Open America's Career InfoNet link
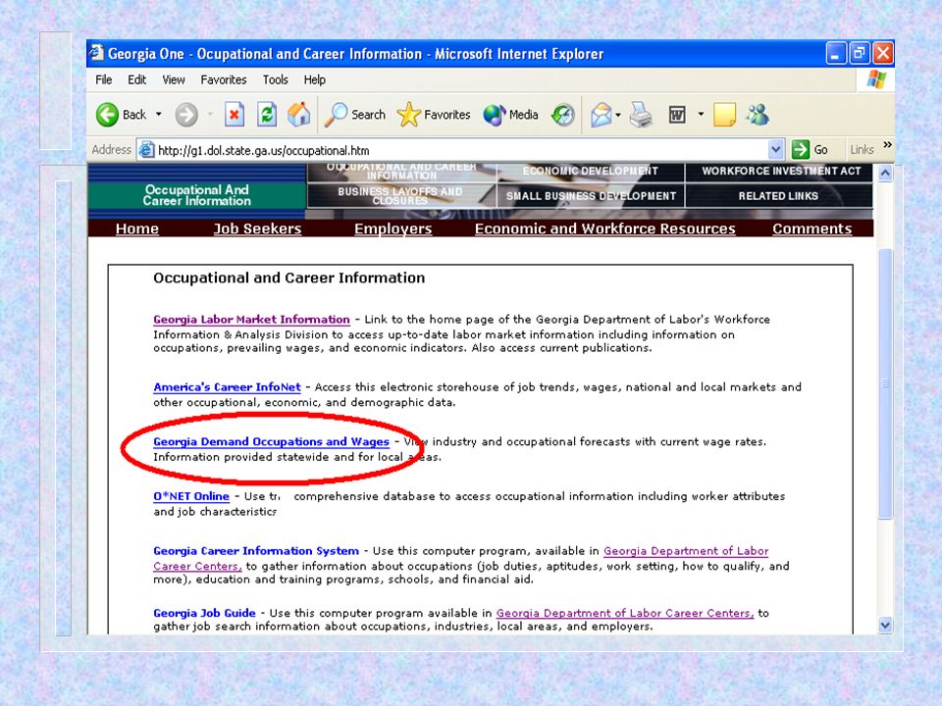 (x=227, y=387)
